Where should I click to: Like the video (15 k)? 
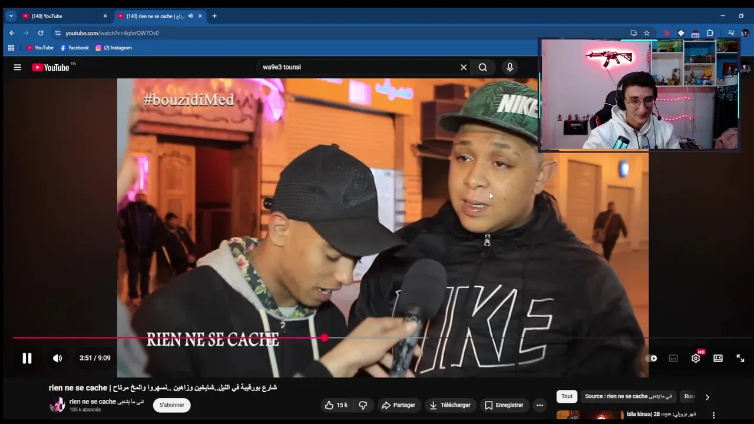point(336,405)
